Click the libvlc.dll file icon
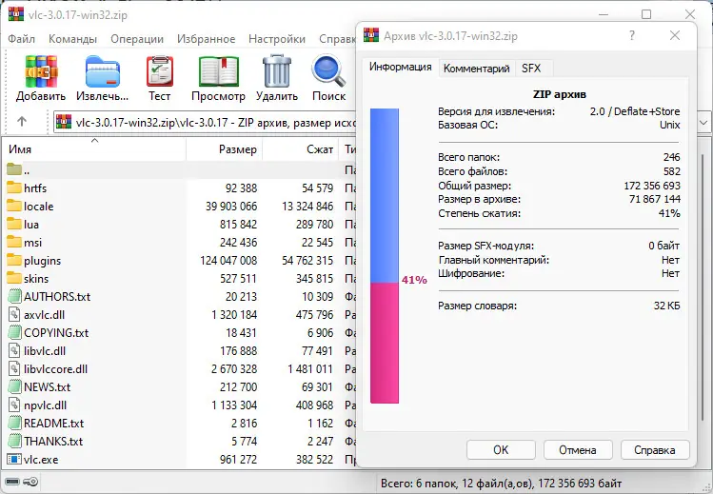The height and width of the screenshot is (494, 713). [x=14, y=351]
